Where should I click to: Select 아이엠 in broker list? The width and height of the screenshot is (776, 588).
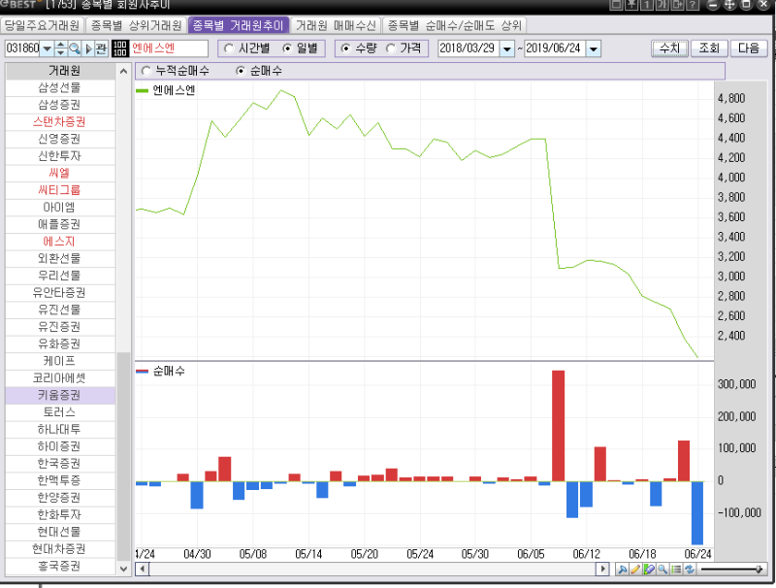click(x=60, y=208)
